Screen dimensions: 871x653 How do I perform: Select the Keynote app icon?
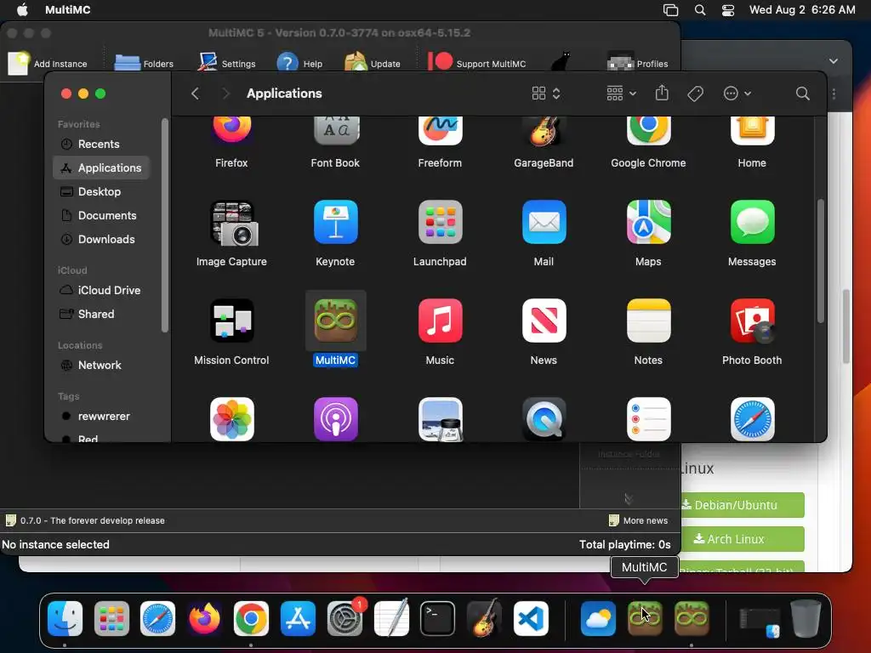(x=335, y=222)
